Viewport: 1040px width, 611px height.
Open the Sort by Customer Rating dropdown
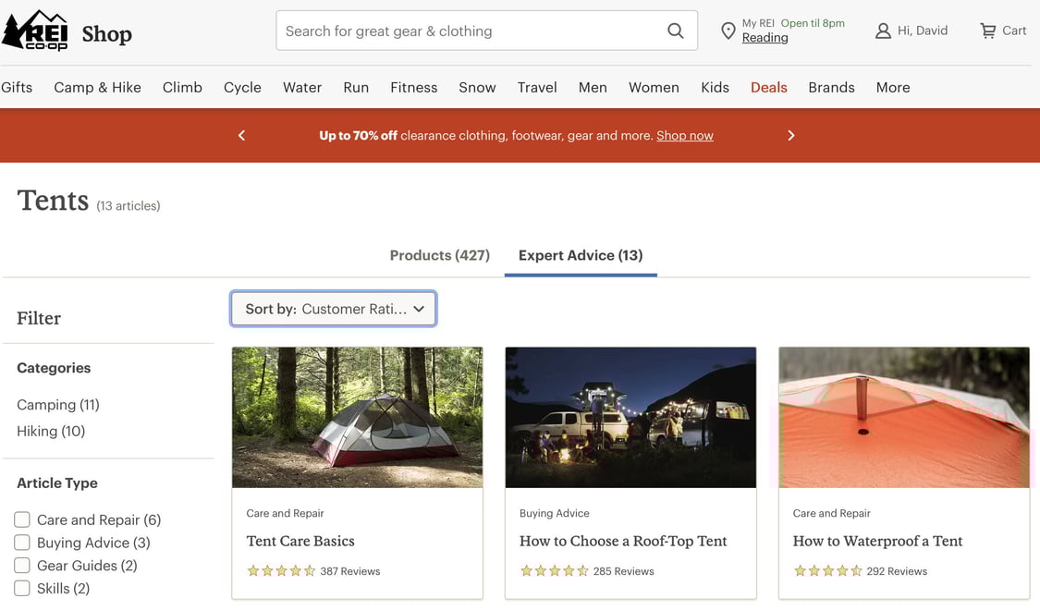pyautogui.click(x=333, y=309)
